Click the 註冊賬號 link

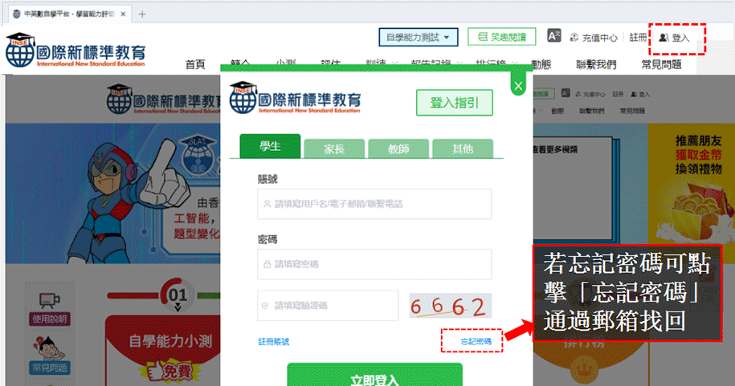click(x=274, y=342)
